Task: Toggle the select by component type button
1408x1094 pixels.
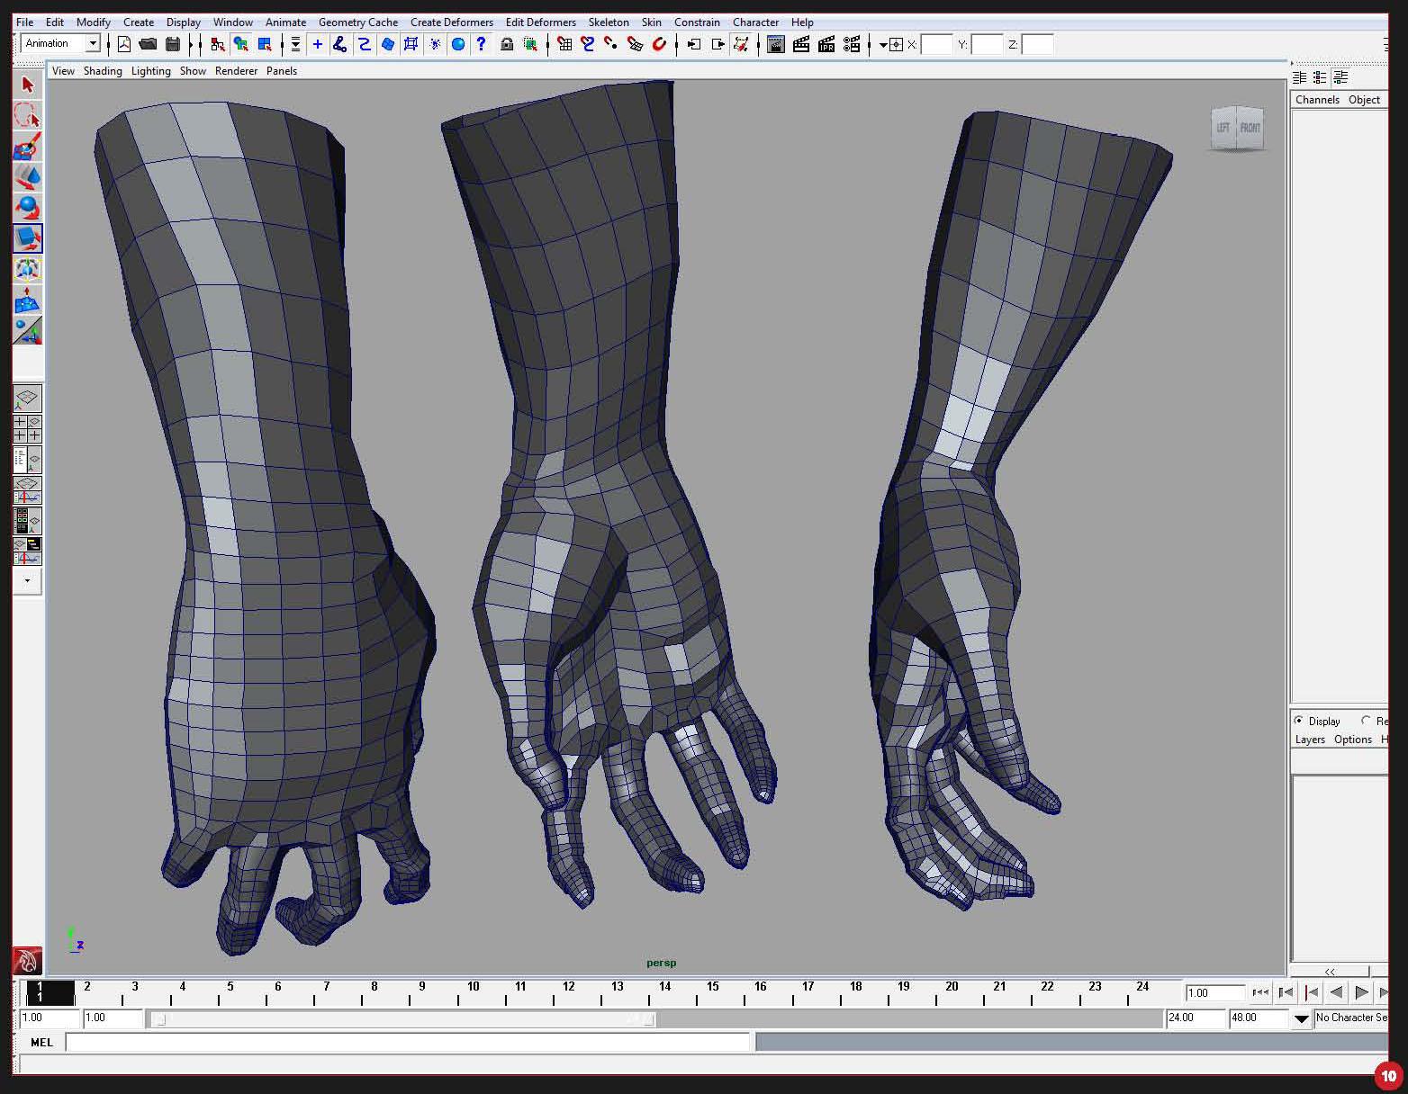Action: [265, 44]
